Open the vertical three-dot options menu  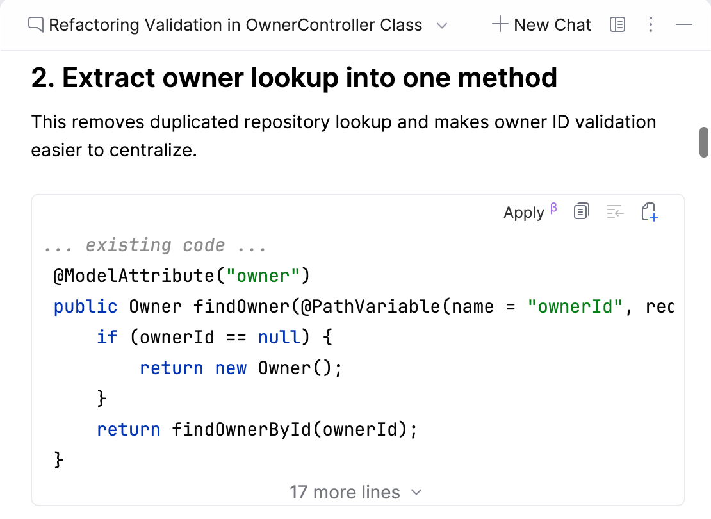tap(651, 24)
